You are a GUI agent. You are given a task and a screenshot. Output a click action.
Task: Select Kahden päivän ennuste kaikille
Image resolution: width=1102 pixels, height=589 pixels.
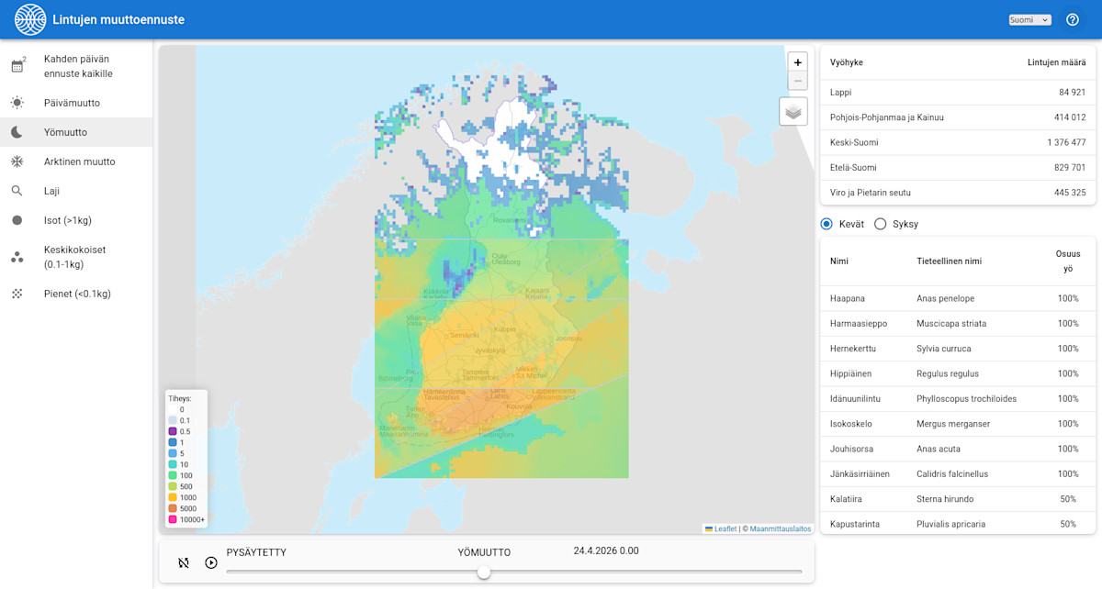point(78,66)
